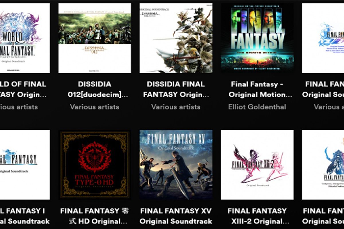Open the DISSIDIA 012 album cover art
This screenshot has height=229, width=344.
pyautogui.click(x=95, y=38)
